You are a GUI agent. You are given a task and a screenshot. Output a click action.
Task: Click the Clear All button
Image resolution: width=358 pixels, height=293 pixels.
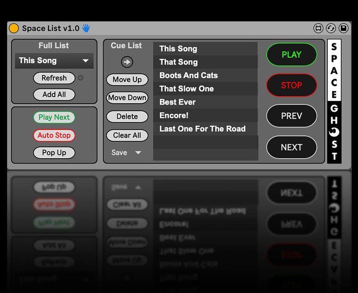tap(127, 135)
